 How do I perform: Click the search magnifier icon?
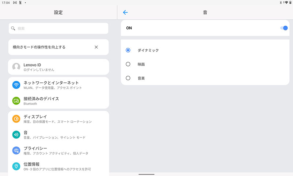(x=13, y=29)
